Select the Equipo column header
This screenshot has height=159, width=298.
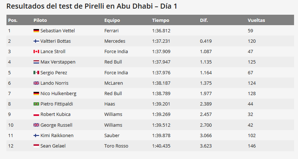112,20
